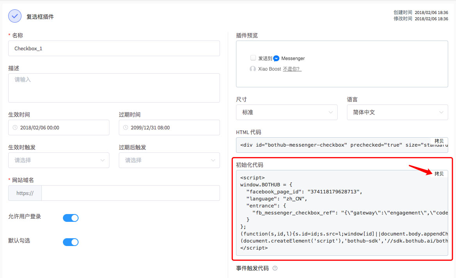The height and width of the screenshot is (278, 456).
Task: Click the checkmark icon beside 复选框插件
Action: 15,16
